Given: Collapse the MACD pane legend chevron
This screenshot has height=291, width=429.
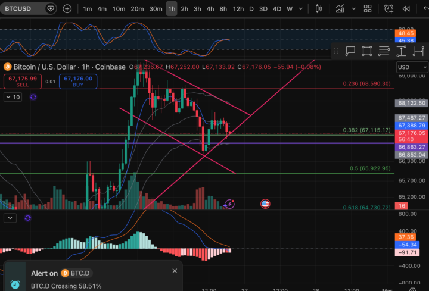Looking at the screenshot, I should (10, 218).
